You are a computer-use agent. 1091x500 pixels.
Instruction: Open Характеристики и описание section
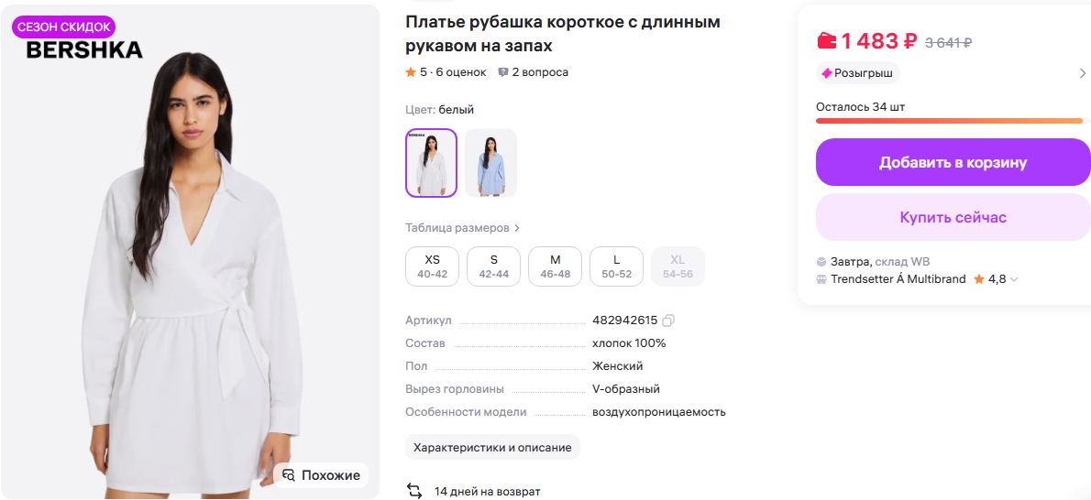[492, 447]
